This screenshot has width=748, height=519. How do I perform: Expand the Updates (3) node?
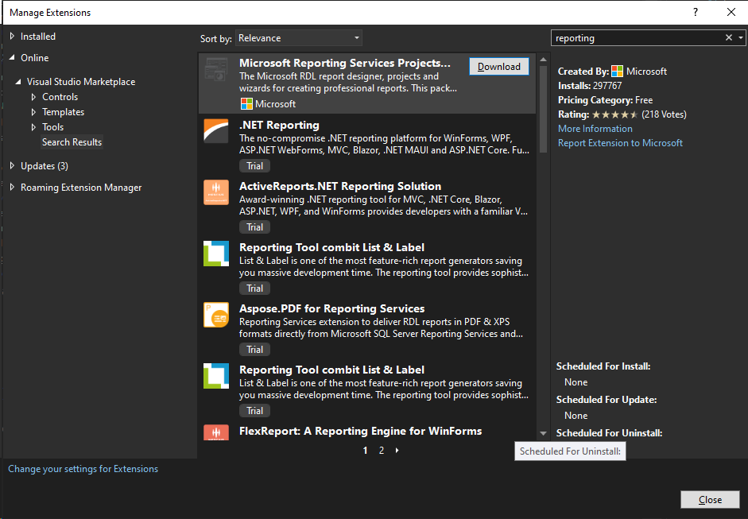[x=12, y=166]
